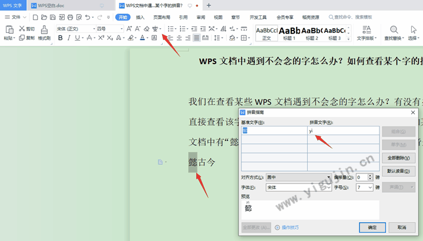Paste clipboard icon
The image size is (423, 241).
click(9, 29)
